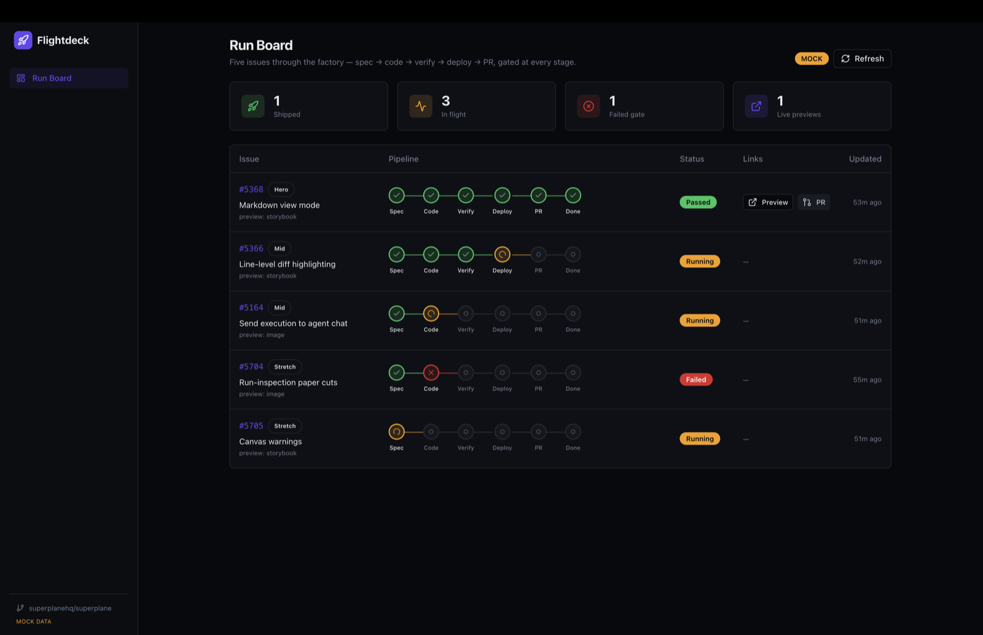Click Spec stage icon of Markdown view mode
This screenshot has width=983, height=635.
pos(397,195)
